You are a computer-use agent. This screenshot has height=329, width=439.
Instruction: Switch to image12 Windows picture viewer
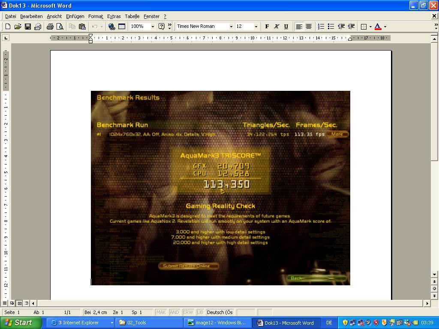coord(218,323)
